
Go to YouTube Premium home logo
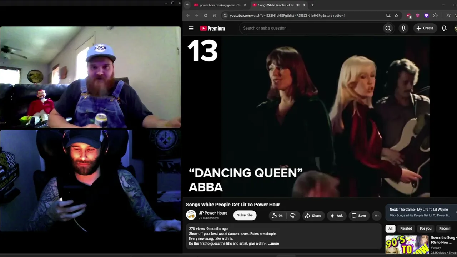[212, 29]
